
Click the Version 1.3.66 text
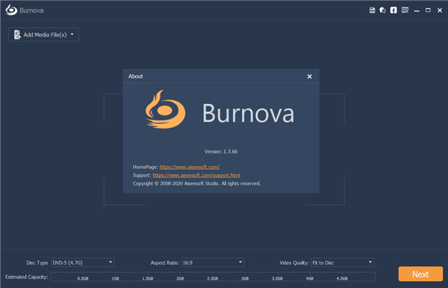(x=221, y=151)
